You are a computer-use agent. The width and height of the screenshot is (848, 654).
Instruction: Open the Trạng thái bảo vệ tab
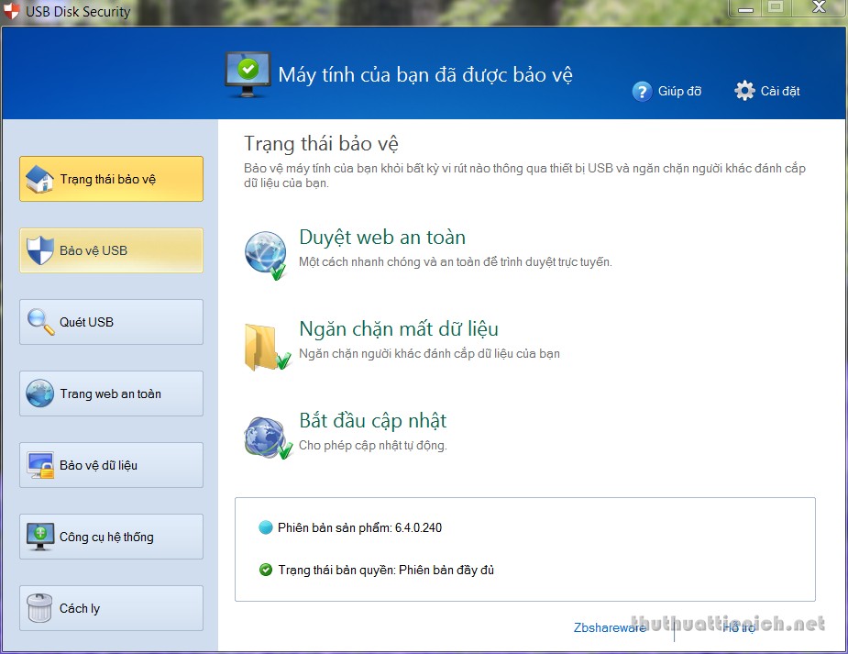tap(112, 179)
